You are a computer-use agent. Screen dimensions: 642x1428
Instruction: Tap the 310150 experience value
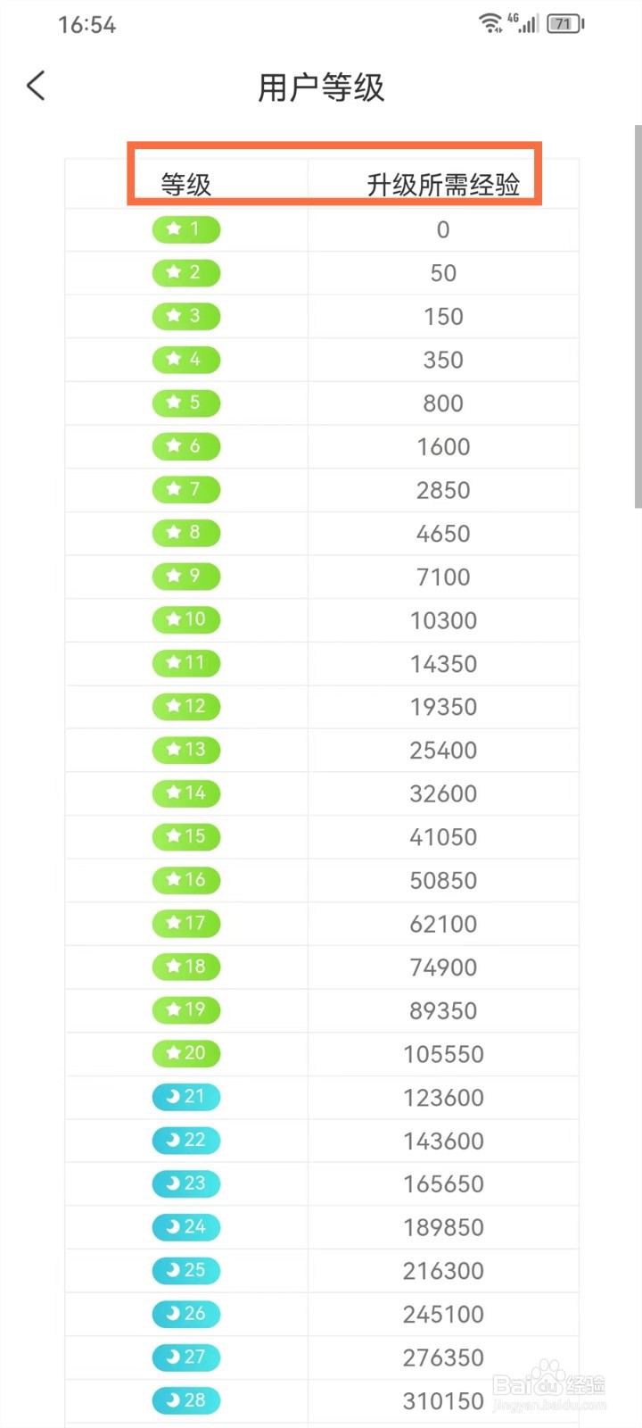click(443, 1401)
